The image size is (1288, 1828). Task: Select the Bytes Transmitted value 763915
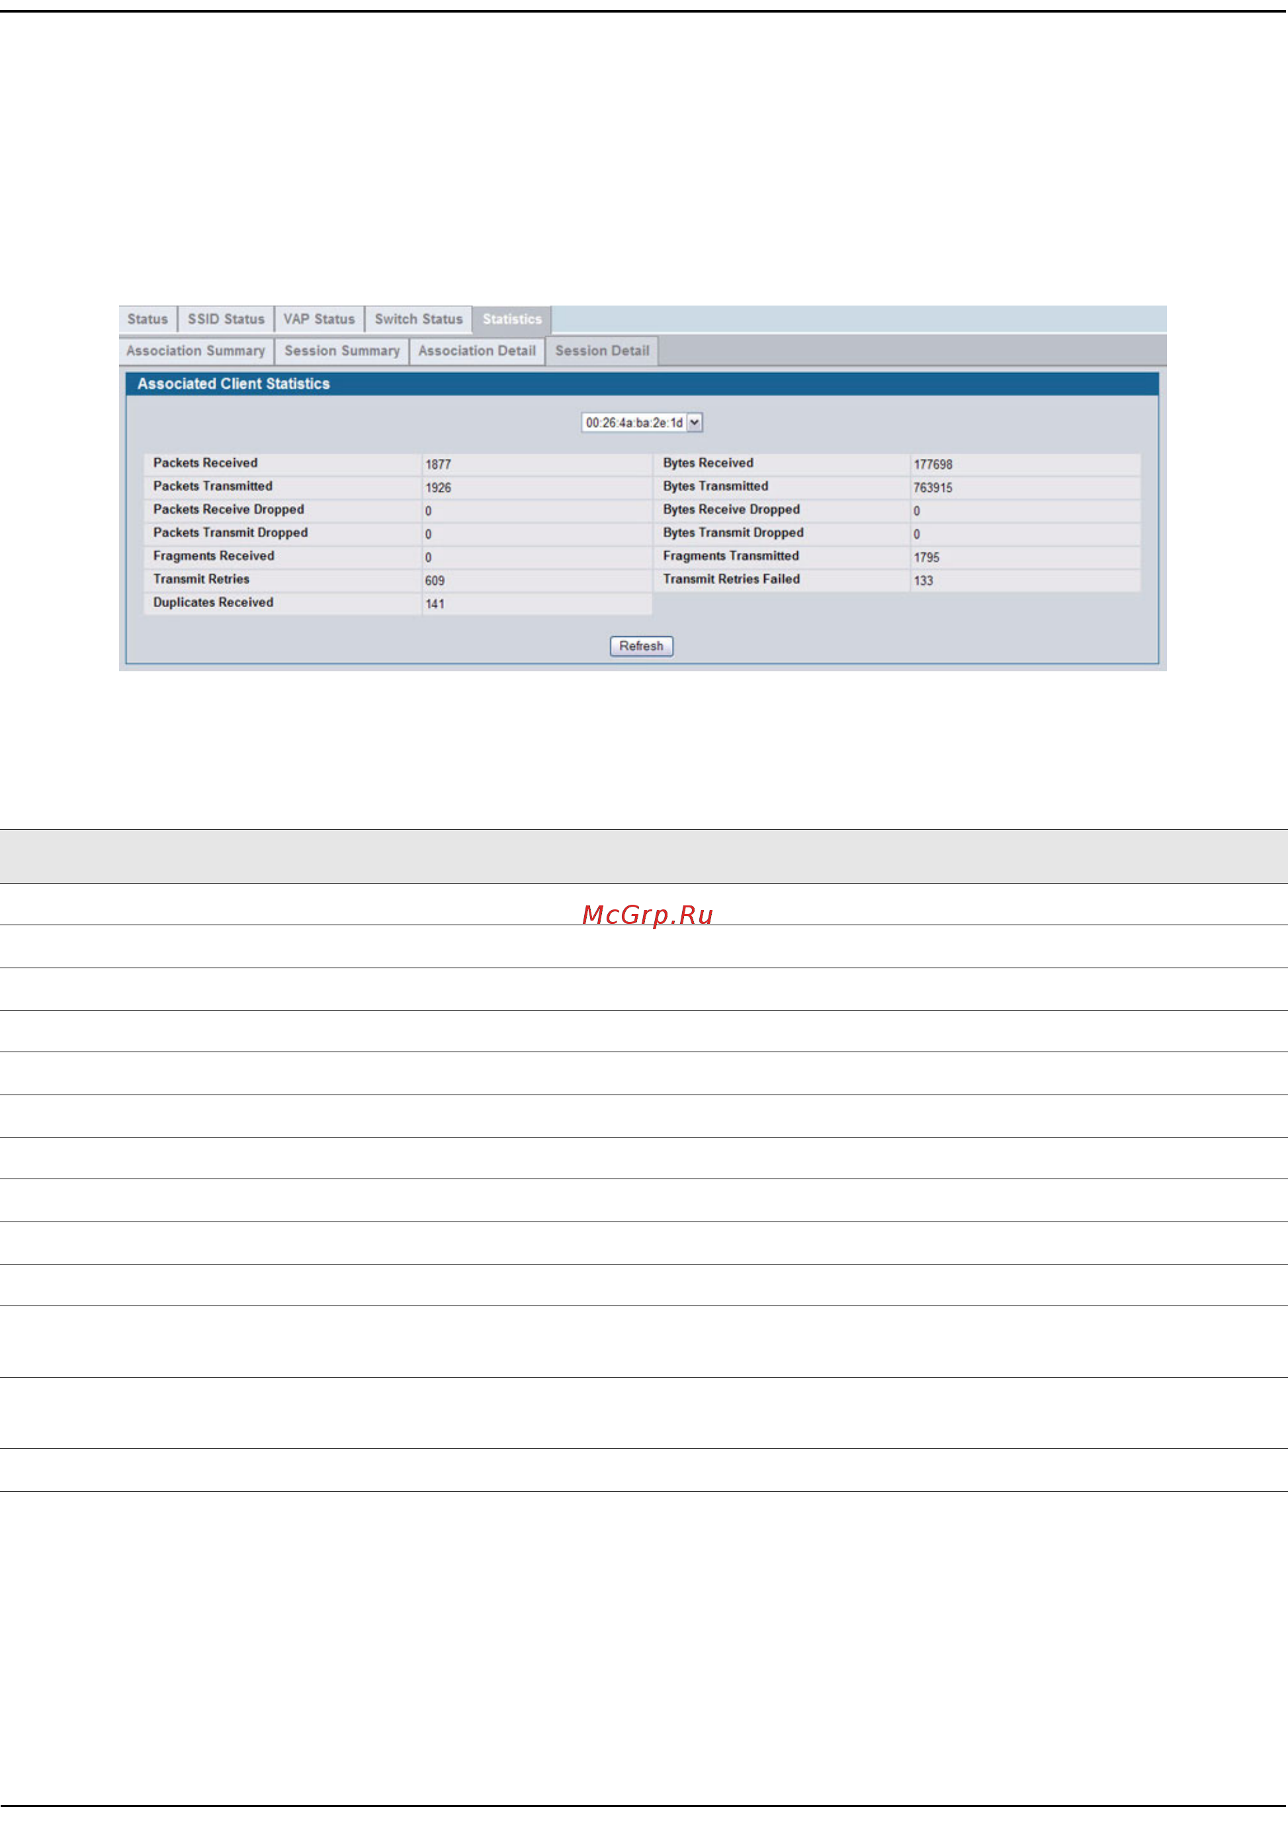pos(933,487)
